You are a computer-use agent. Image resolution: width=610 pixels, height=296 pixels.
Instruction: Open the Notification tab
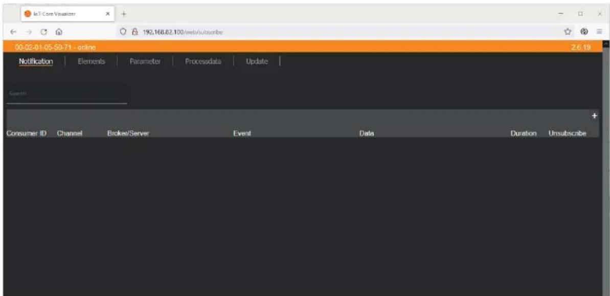pos(36,61)
